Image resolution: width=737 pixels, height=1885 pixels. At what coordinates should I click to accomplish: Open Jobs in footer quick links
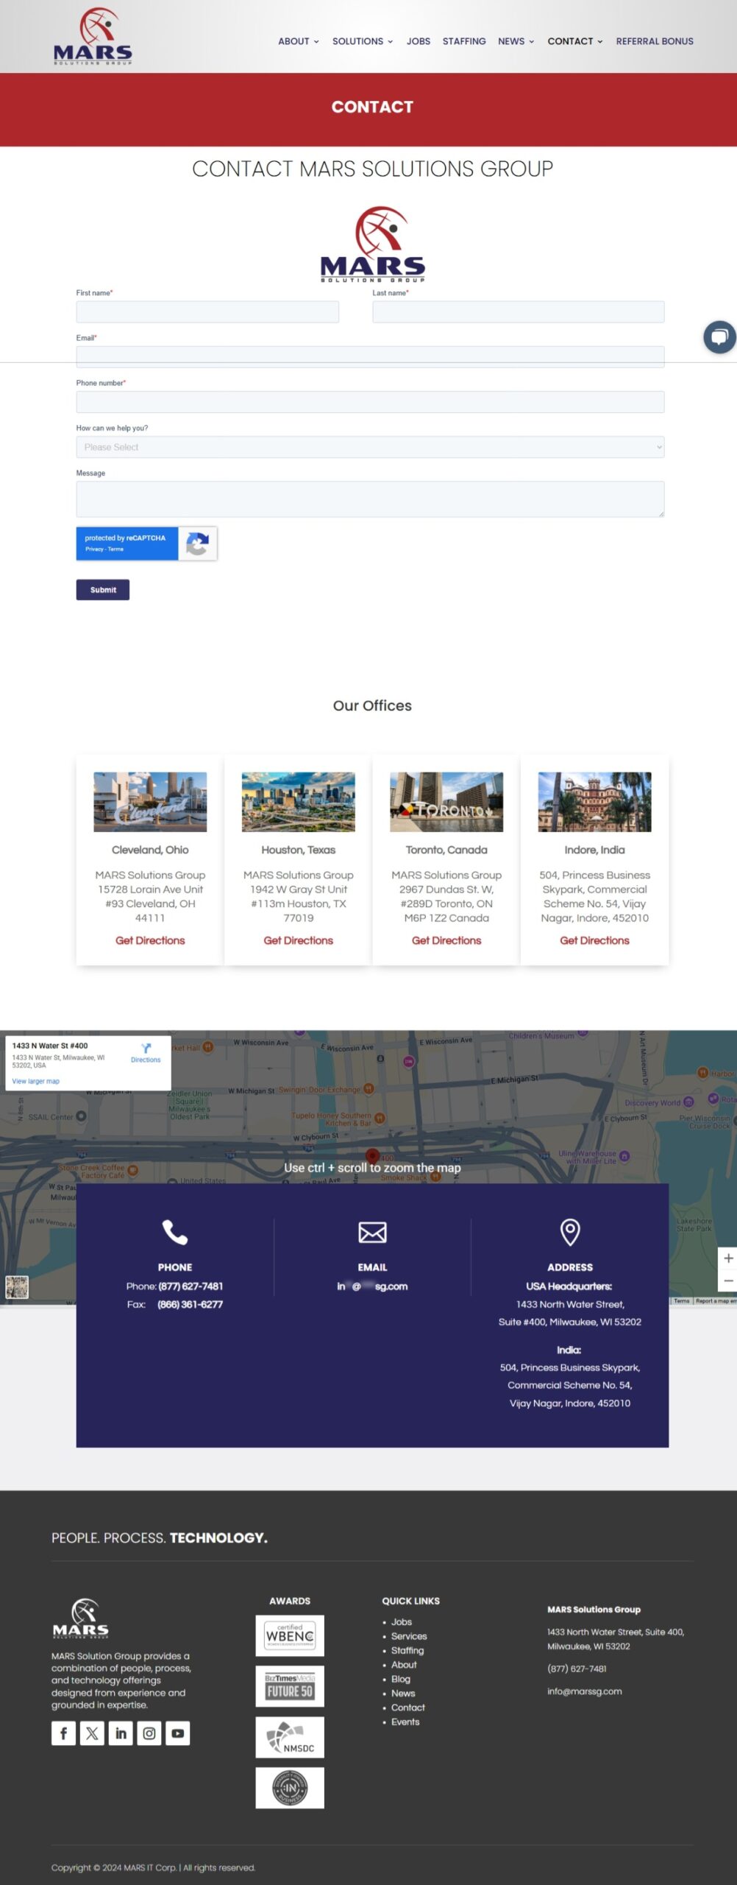pos(402,1621)
